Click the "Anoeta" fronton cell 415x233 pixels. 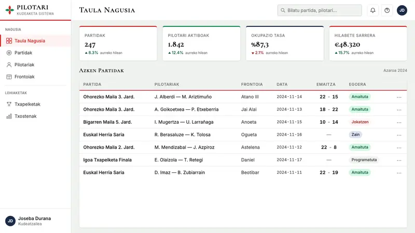pos(249,122)
